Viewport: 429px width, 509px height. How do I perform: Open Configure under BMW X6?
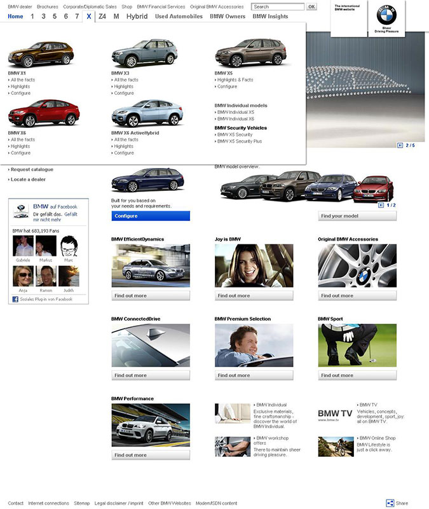20,153
